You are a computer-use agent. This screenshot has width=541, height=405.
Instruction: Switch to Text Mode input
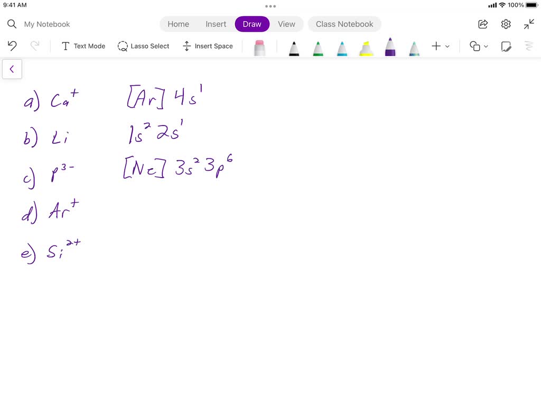pyautogui.click(x=83, y=46)
